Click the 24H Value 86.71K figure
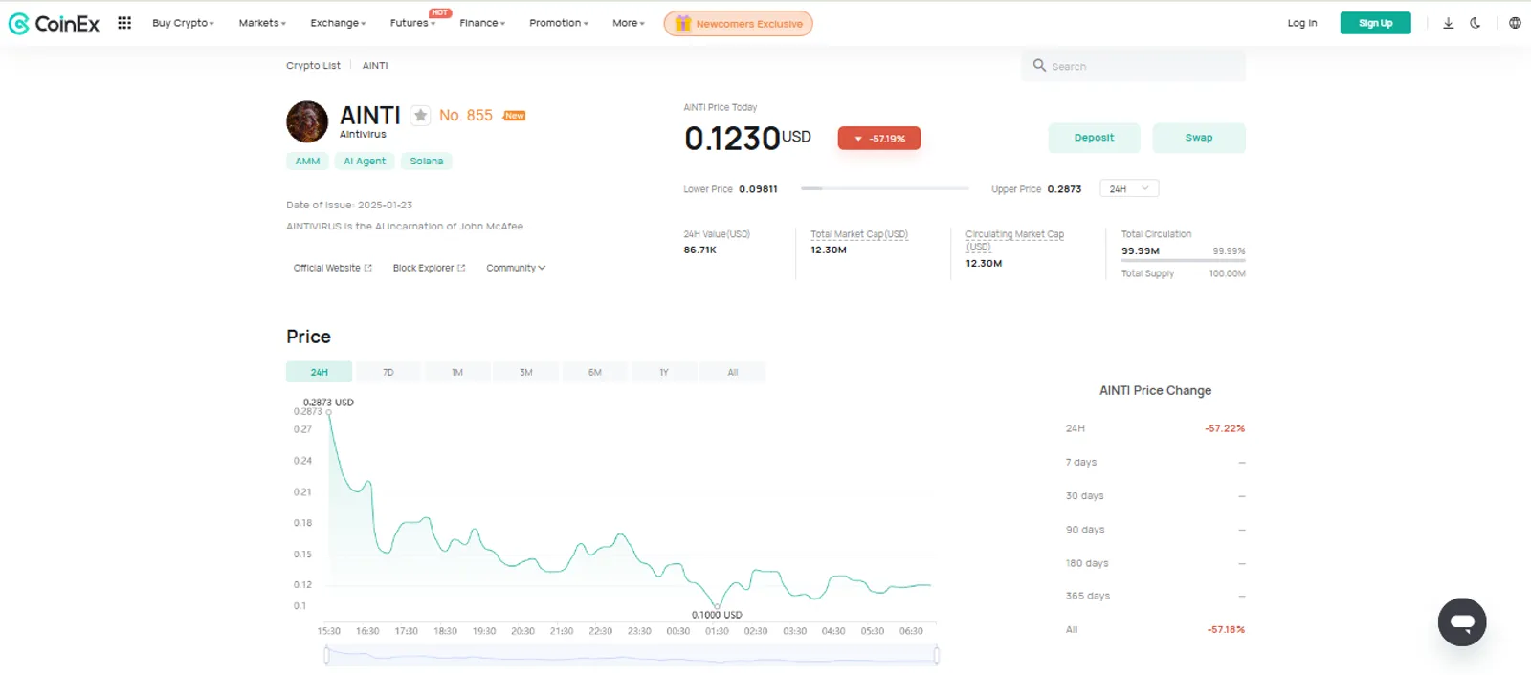This screenshot has width=1531, height=675. point(699,250)
